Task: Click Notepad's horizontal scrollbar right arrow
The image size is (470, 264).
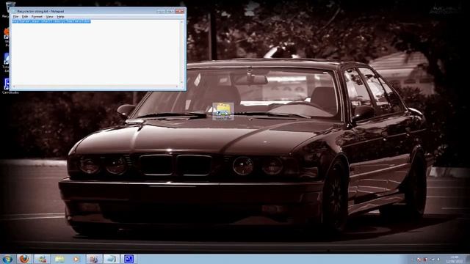Action: point(177,87)
